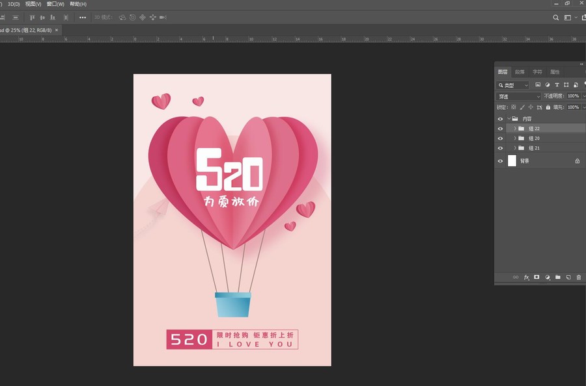Switch to the 图层 tab
This screenshot has height=386, width=586.
pos(503,72)
